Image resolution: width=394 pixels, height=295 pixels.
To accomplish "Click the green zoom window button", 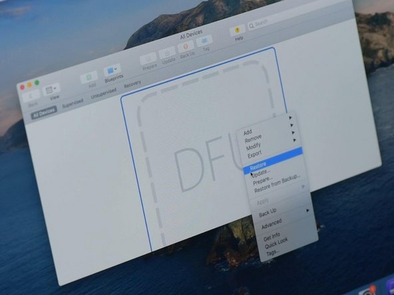I will pyautogui.click(x=37, y=82).
